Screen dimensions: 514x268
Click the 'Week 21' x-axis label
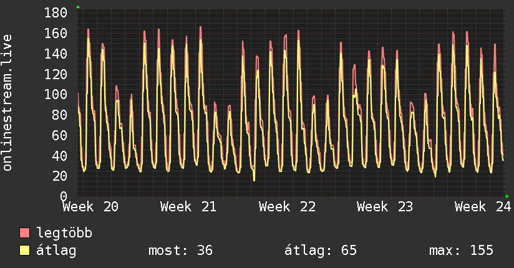(x=188, y=207)
